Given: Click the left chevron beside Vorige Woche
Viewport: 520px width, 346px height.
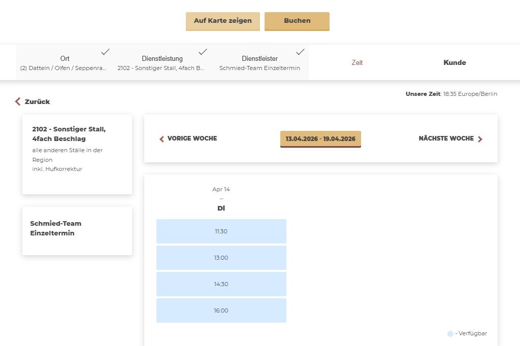Looking at the screenshot, I should coord(162,139).
